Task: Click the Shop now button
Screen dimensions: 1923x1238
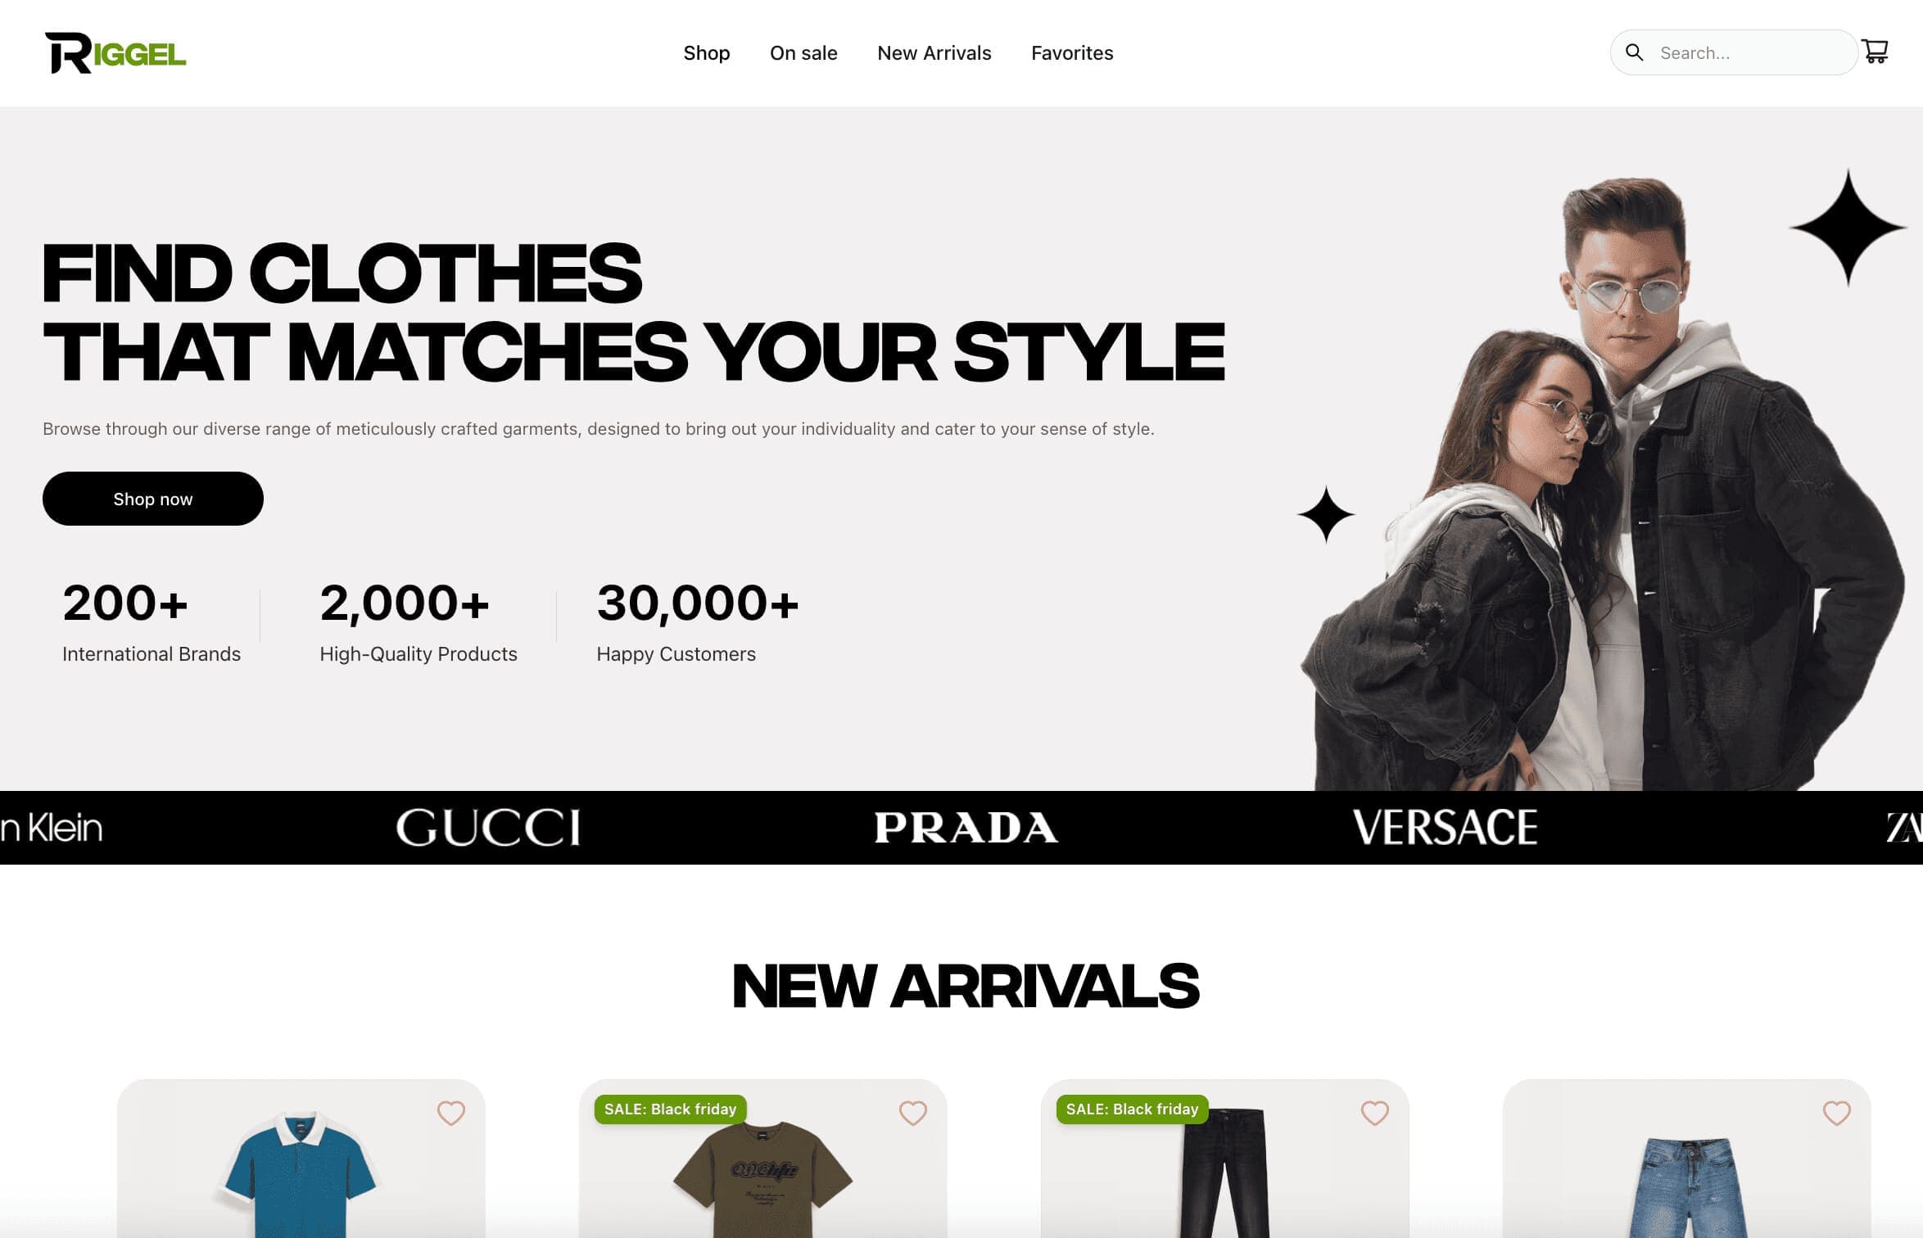Action: coord(153,499)
